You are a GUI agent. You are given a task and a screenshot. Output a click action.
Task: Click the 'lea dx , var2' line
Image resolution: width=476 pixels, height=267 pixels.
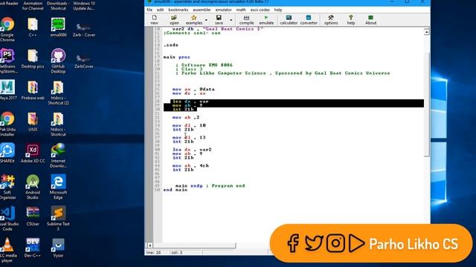[x=192, y=150]
